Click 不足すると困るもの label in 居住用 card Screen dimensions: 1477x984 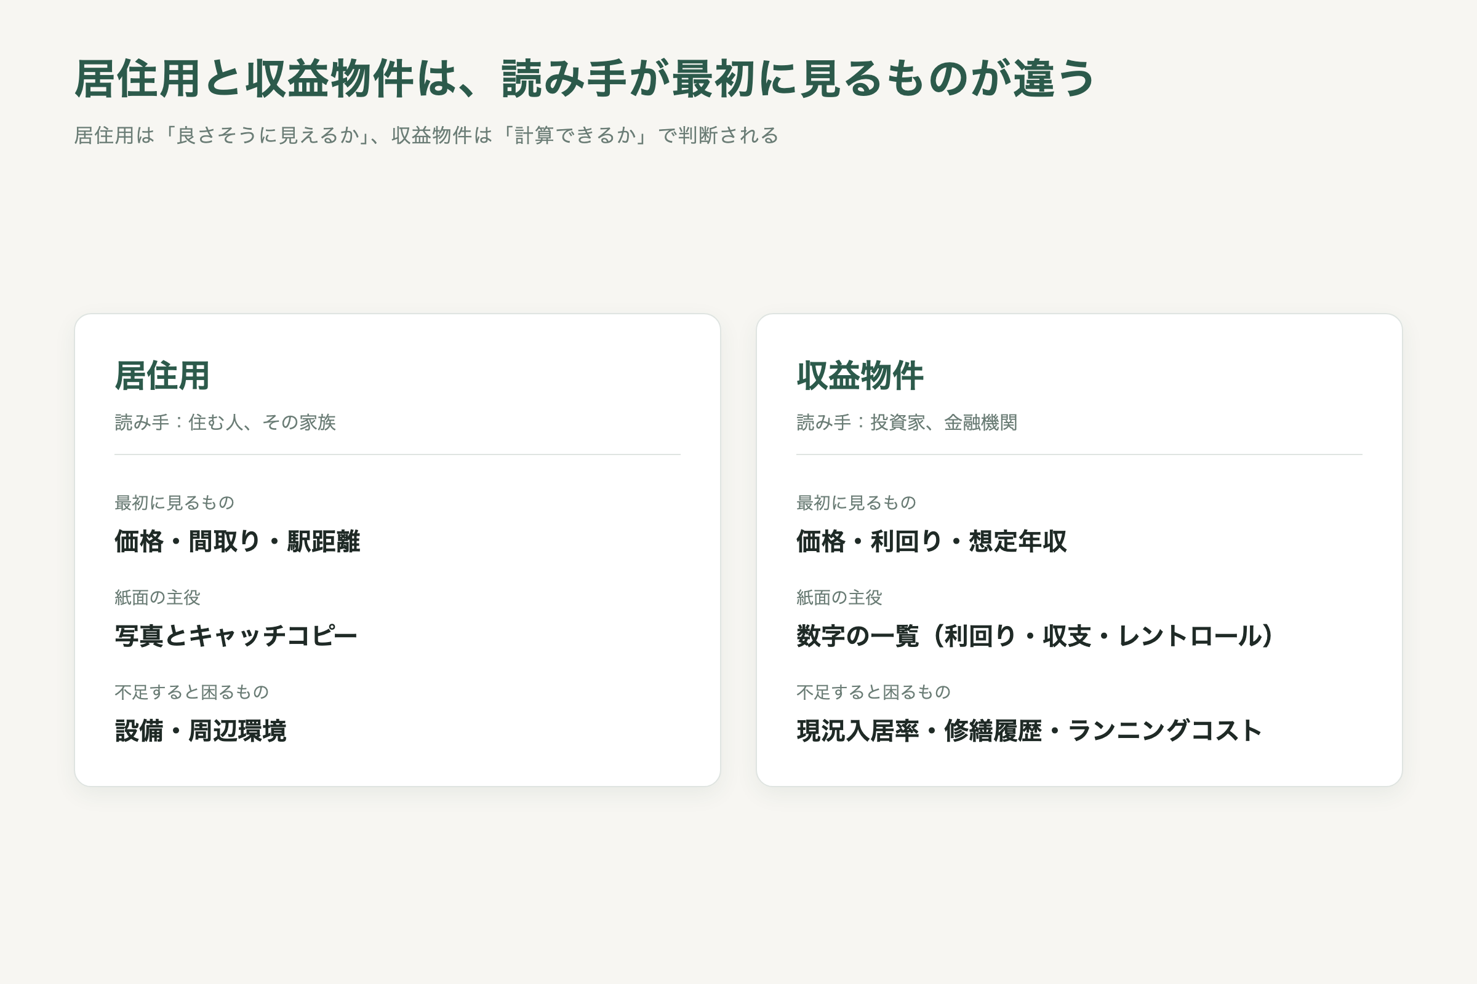pos(191,692)
